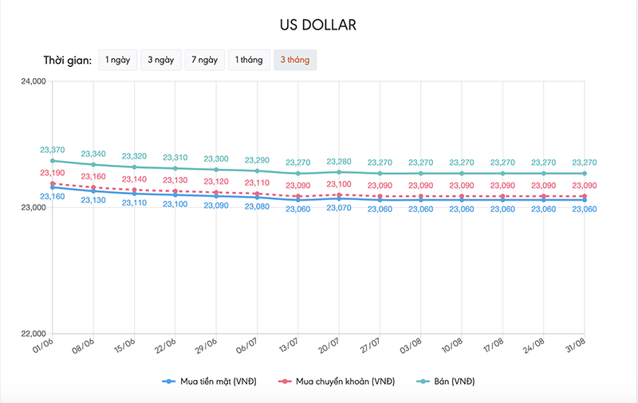The width and height of the screenshot is (638, 403).
Task: Choose the '7 ngày' time range
Action: [x=203, y=61]
